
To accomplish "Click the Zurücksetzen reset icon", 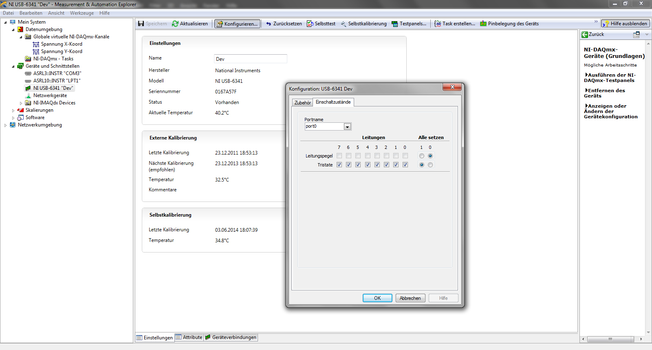I will pyautogui.click(x=269, y=24).
